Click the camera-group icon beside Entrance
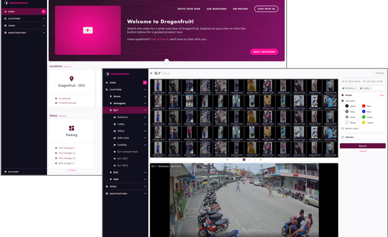388x237 pixels. 115,117
